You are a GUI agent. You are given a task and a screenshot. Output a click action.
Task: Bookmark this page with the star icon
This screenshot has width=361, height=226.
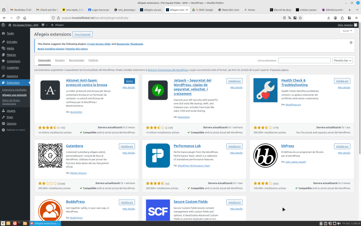click(x=300, y=18)
